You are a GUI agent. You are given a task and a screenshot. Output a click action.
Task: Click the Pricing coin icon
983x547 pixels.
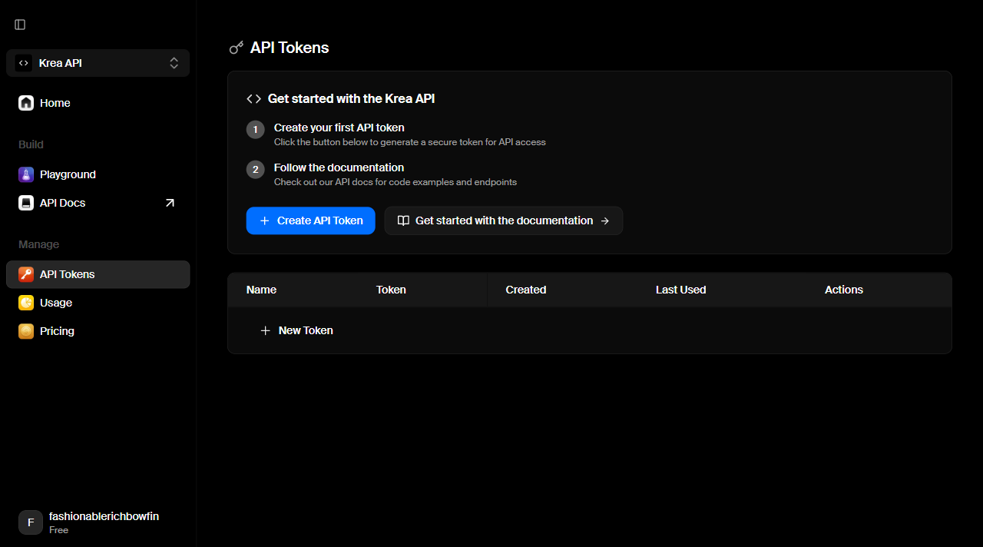tap(26, 331)
